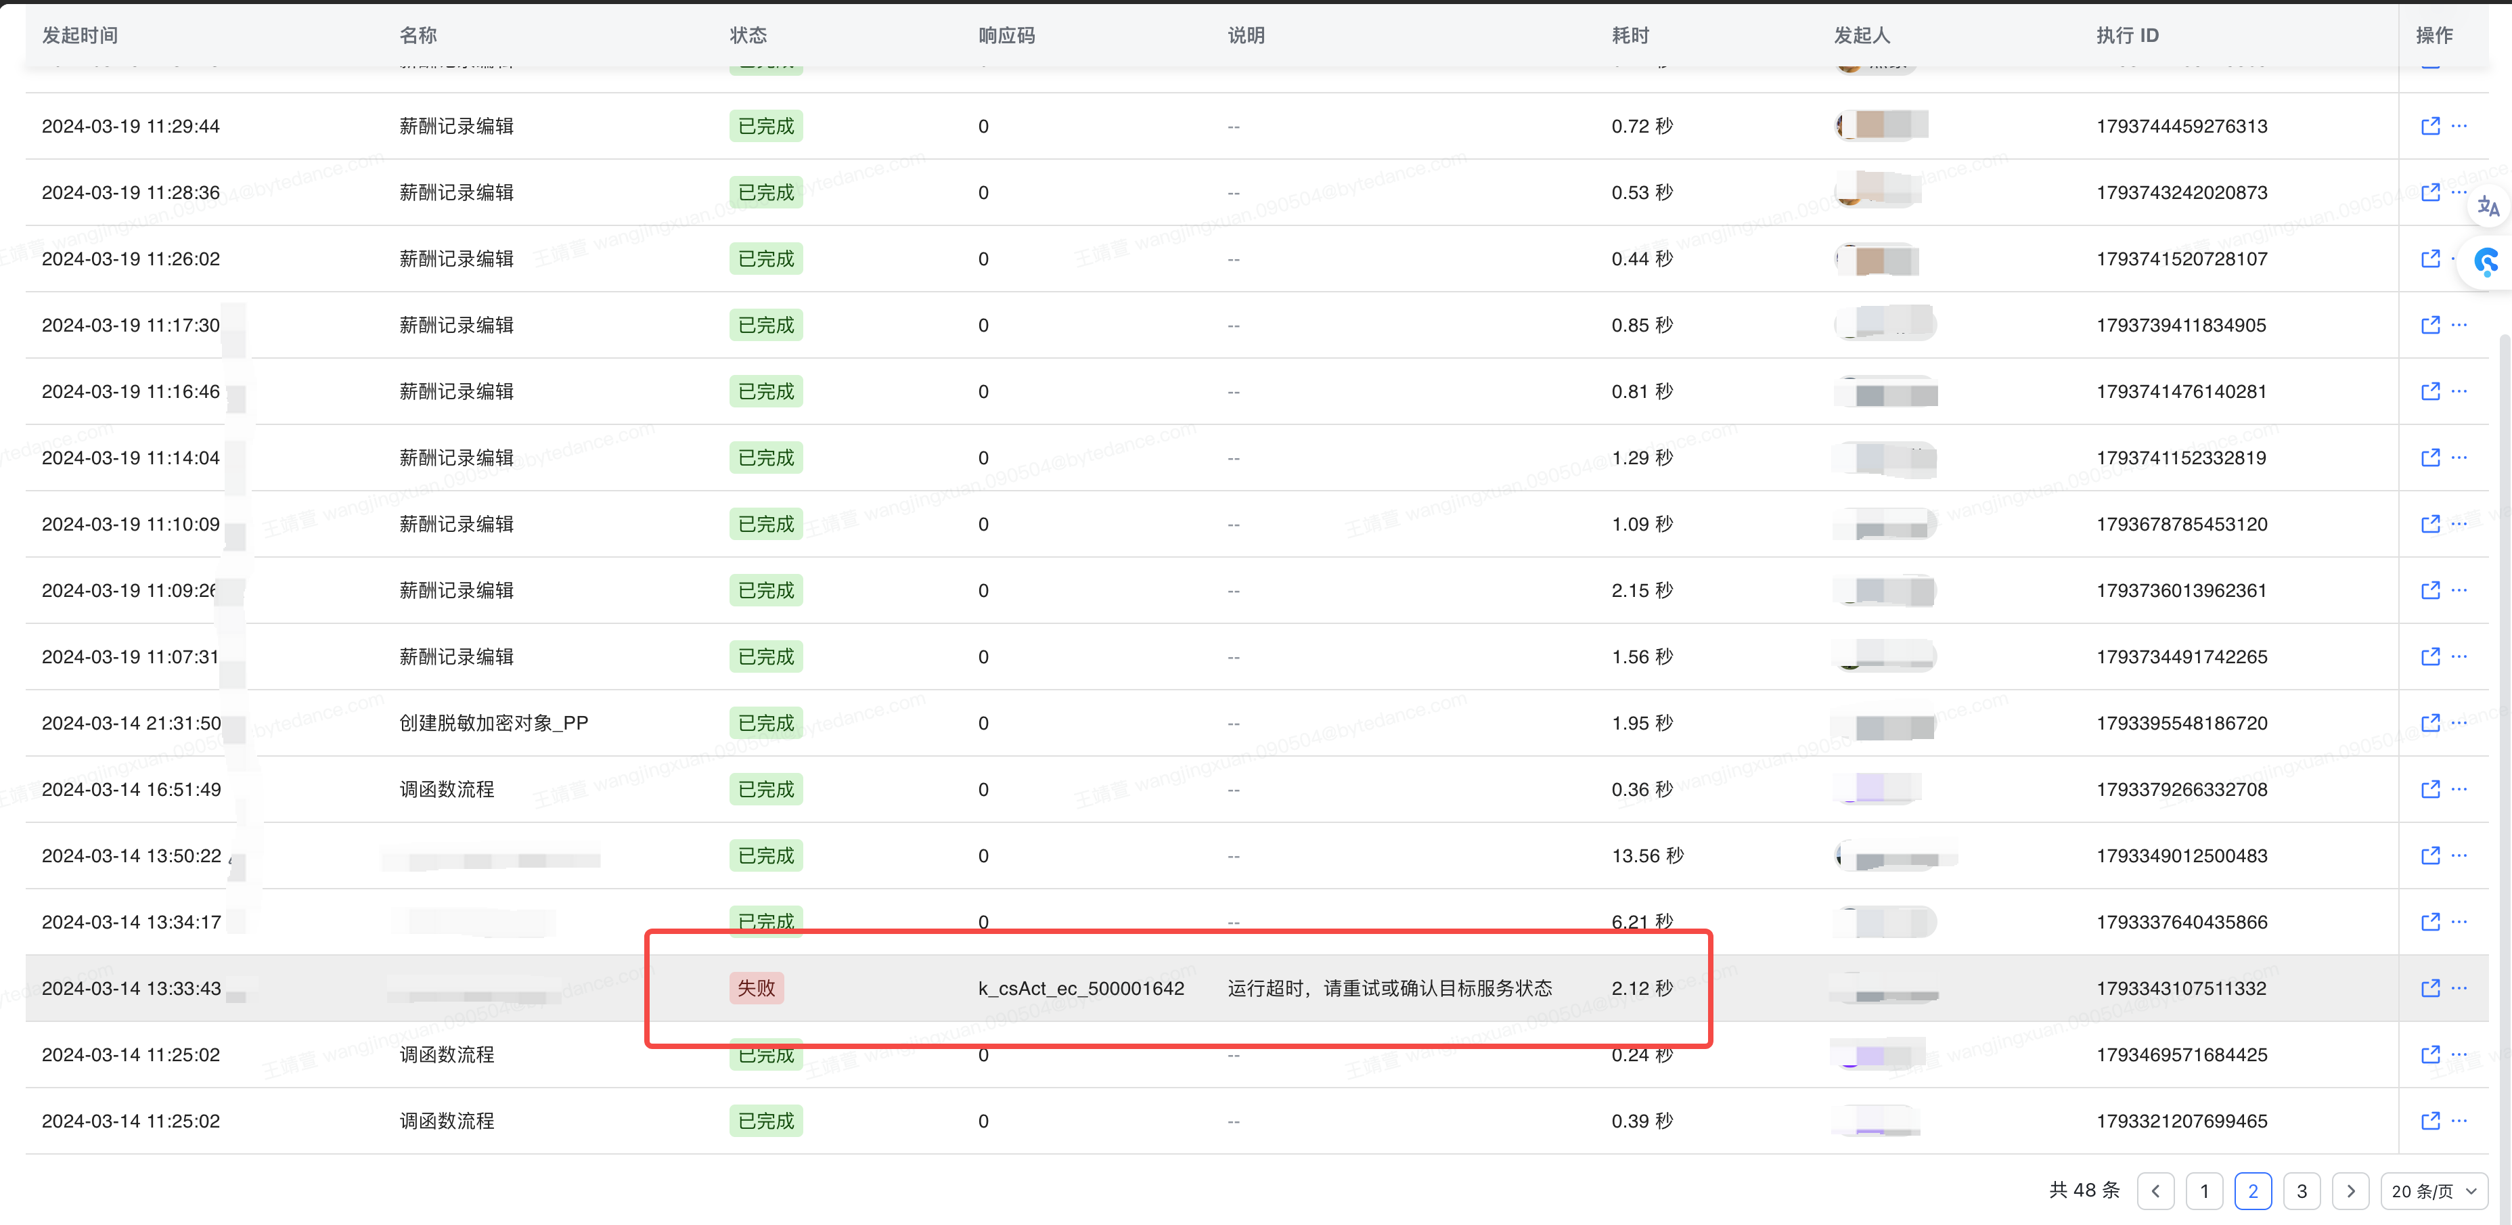Click the 响应码 column header

pyautogui.click(x=1006, y=35)
